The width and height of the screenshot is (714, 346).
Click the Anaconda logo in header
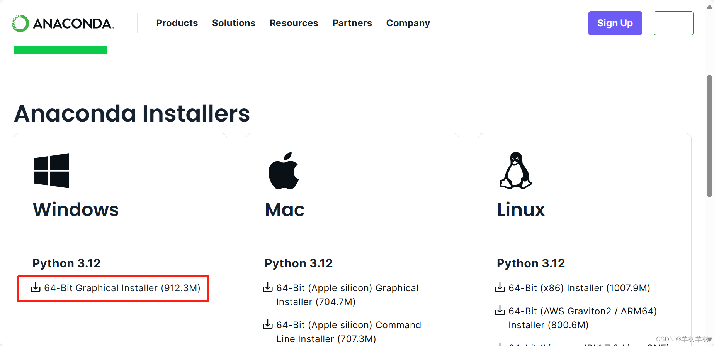[x=63, y=23]
